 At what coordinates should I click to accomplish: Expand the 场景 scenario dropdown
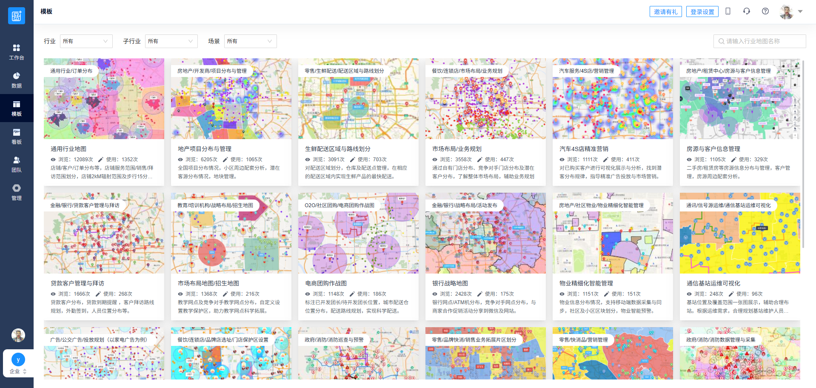250,41
